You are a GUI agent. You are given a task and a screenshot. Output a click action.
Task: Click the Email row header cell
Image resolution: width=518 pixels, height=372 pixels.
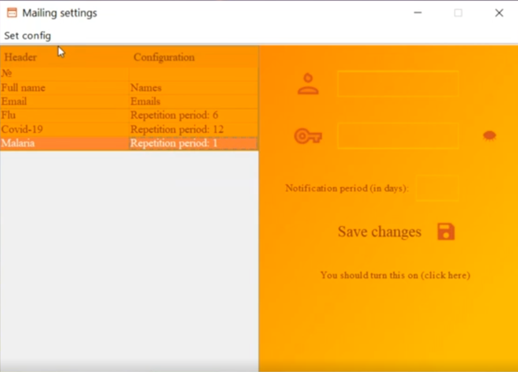(14, 101)
